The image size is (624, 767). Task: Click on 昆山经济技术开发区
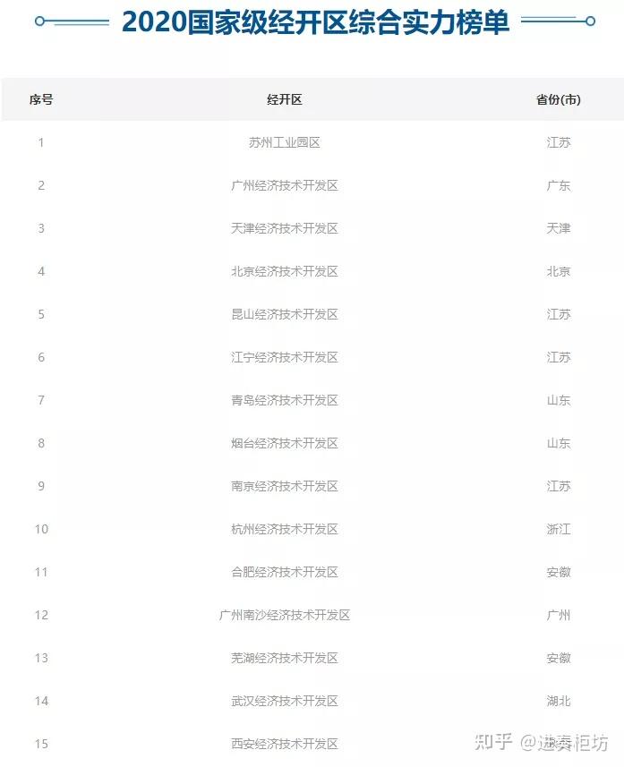point(285,314)
